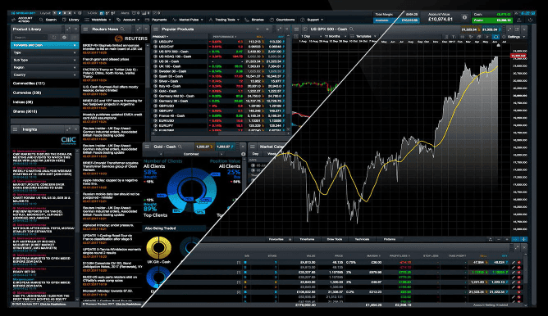This screenshot has width=548, height=316.
Task: Open the Payments menu item
Action: pos(156,20)
